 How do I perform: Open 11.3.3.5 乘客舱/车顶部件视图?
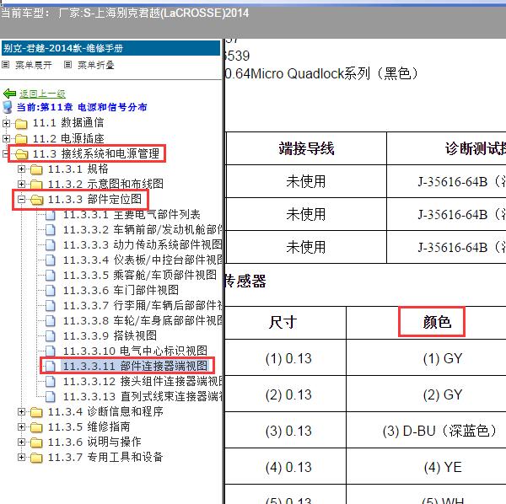(x=140, y=276)
